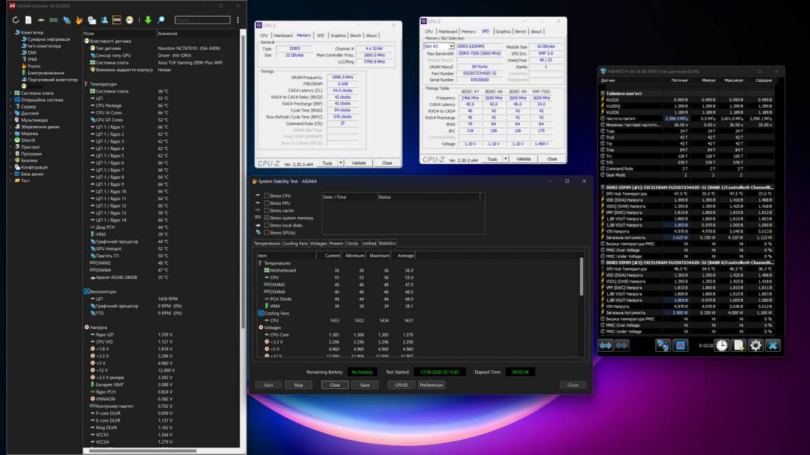Click HWiNFO collapse columns arrows icon
This screenshot has width=810, height=455.
622,345
